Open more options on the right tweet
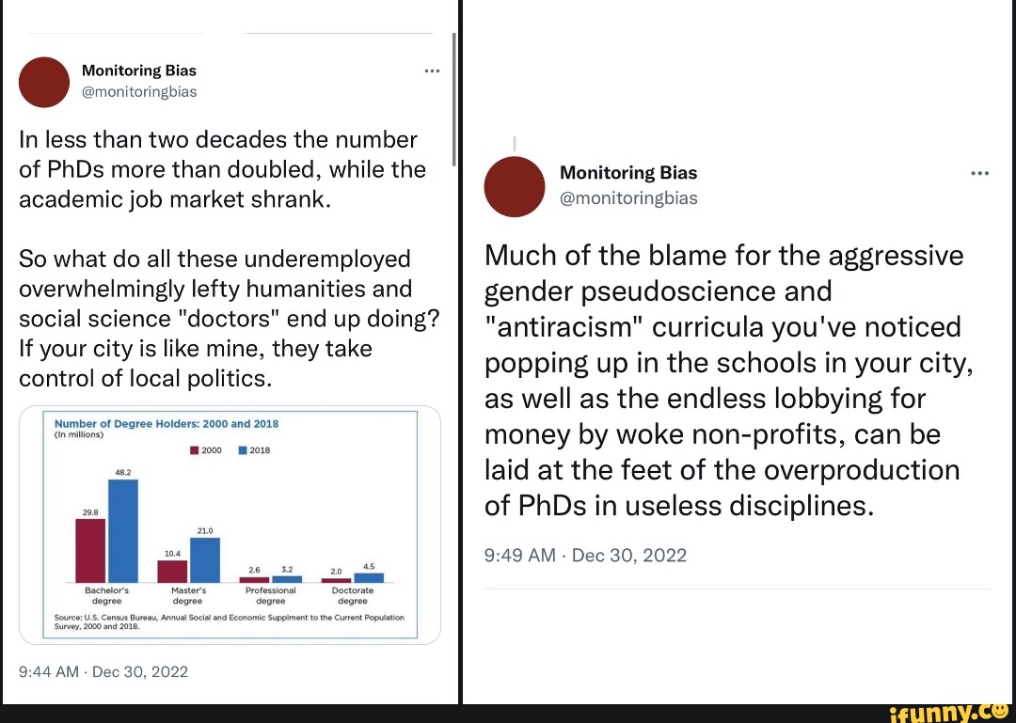The image size is (1016, 723). click(979, 173)
